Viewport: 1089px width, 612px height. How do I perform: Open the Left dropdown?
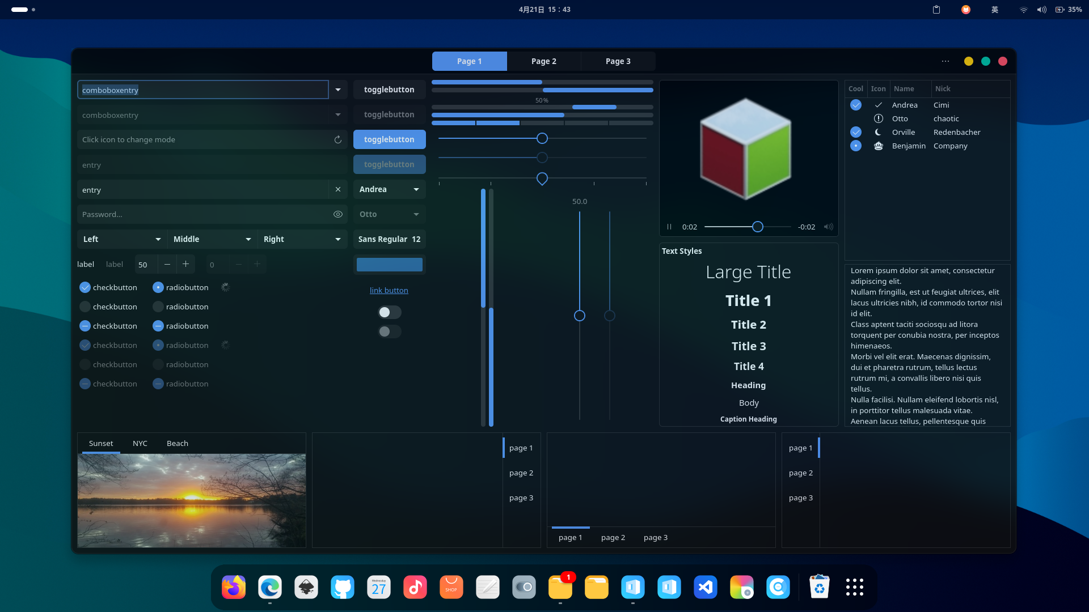point(122,239)
